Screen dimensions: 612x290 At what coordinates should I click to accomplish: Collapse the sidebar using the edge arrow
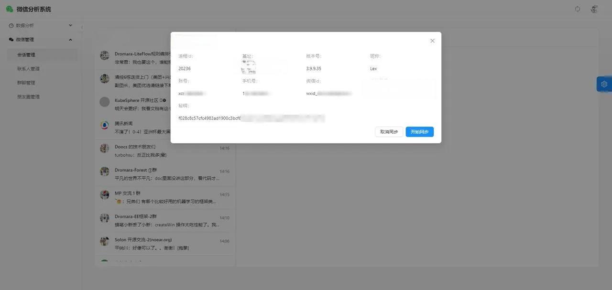82,27
